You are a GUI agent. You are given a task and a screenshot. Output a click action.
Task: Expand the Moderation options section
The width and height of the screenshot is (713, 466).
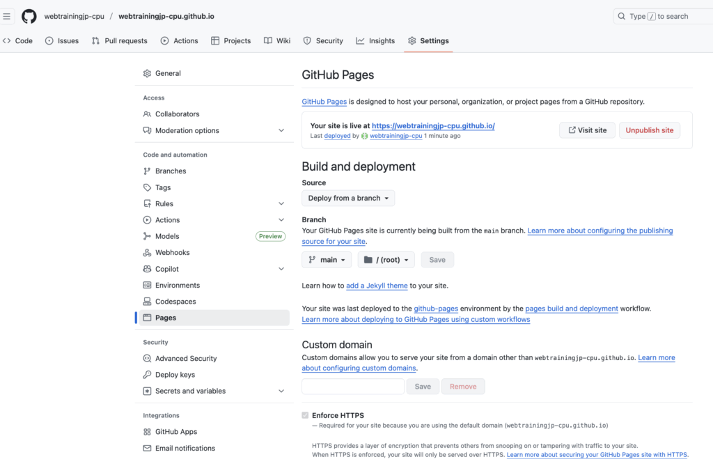[x=281, y=130]
